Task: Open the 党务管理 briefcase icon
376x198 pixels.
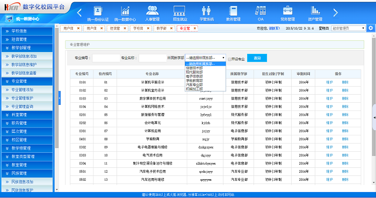Action: pos(287,11)
